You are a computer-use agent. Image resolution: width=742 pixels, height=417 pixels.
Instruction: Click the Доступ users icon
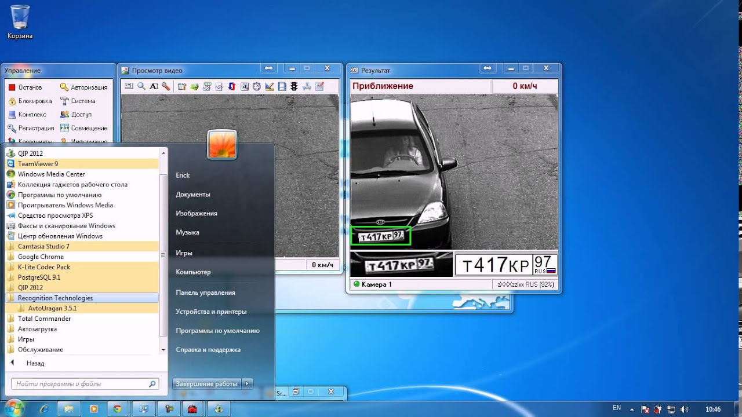pyautogui.click(x=64, y=114)
